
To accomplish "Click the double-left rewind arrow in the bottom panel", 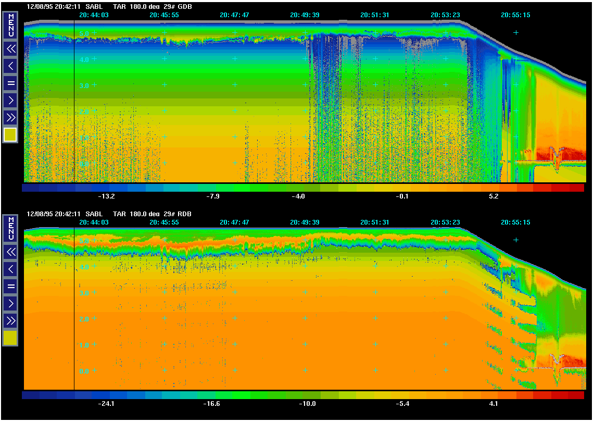I will point(10,252).
